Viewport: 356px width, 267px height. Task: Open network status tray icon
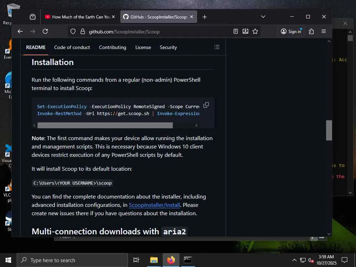coord(303,260)
